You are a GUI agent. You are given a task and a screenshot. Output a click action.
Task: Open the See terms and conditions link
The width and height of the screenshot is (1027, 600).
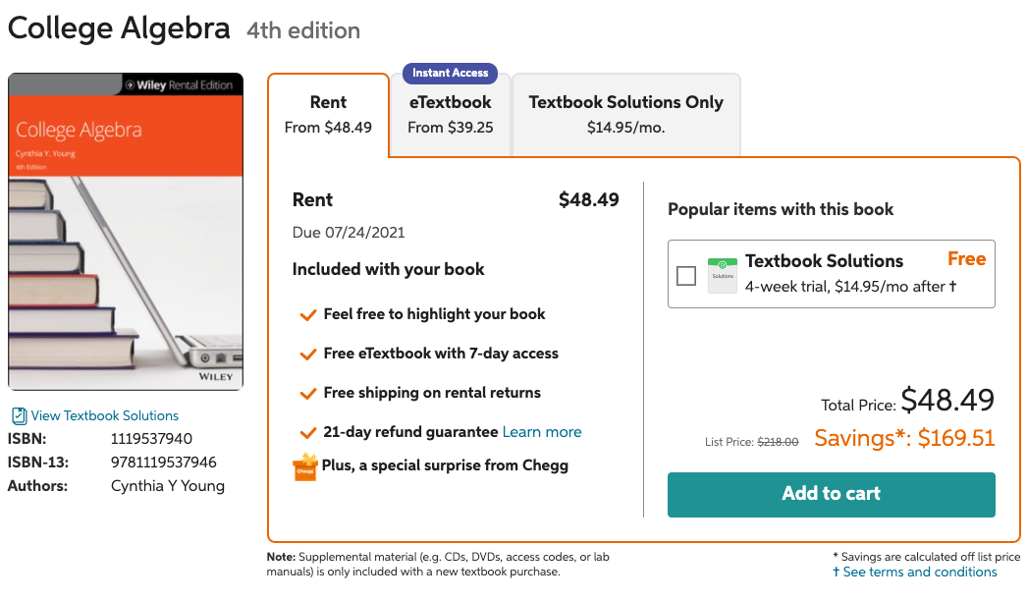coord(919,572)
